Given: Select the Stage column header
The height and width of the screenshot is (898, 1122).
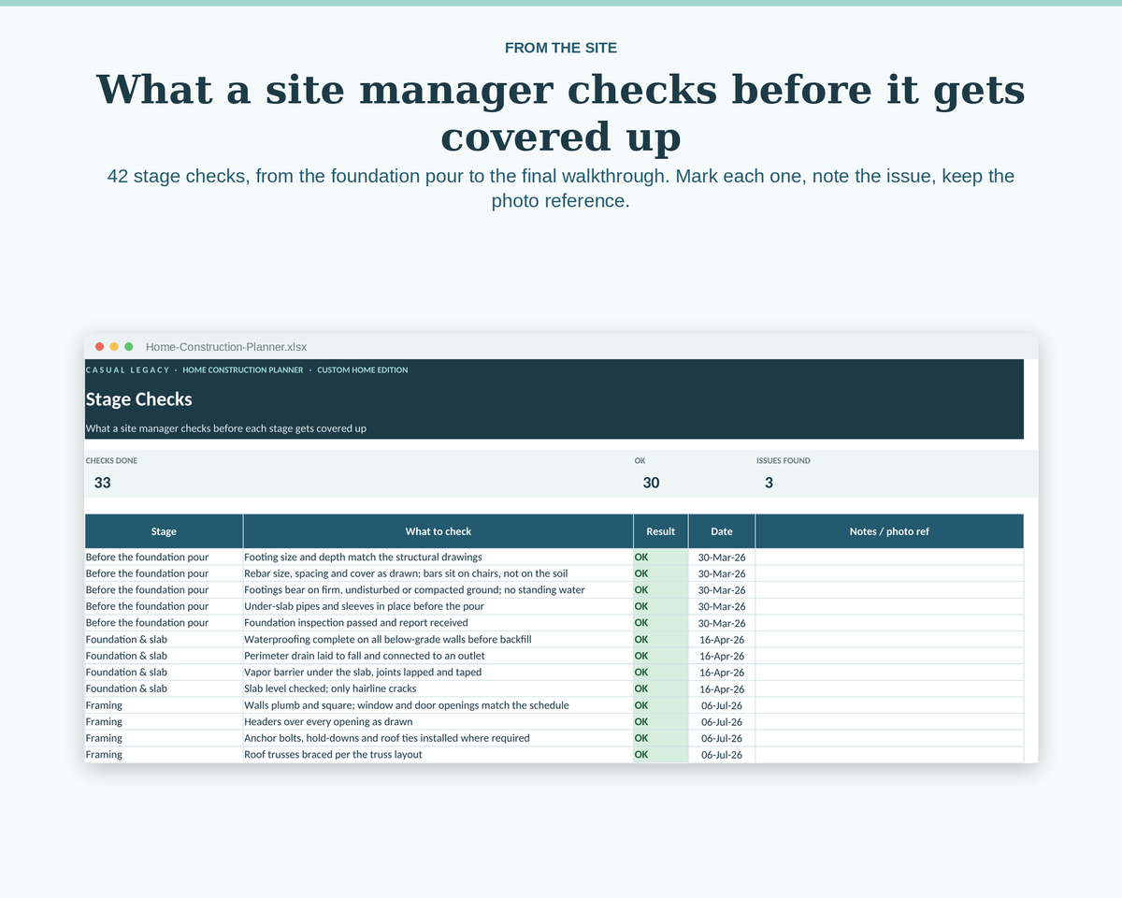Looking at the screenshot, I should (164, 531).
